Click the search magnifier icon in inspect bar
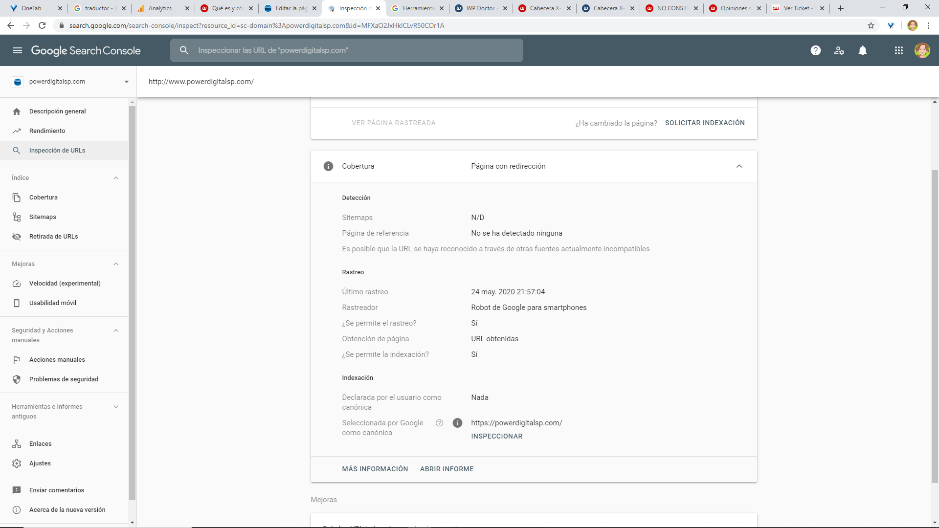This screenshot has height=528, width=939. point(184,50)
